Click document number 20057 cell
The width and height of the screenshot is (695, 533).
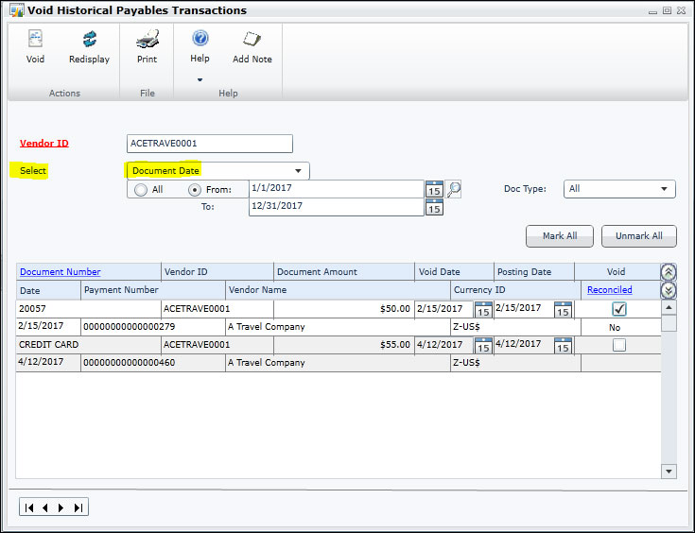[x=89, y=309]
